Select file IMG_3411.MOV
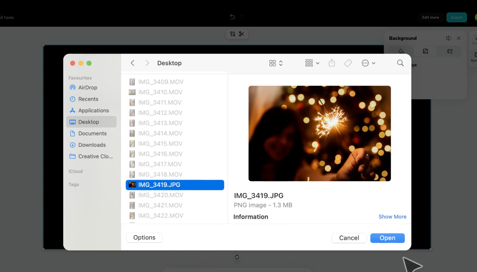 pyautogui.click(x=175, y=102)
